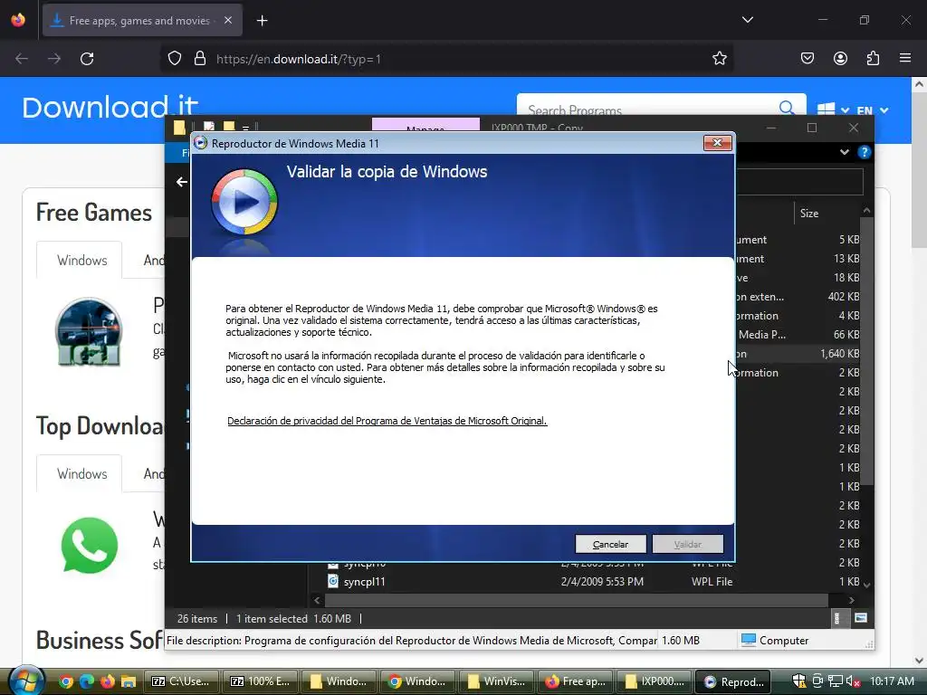Close the Reproductor de Windows Media dialog
This screenshot has width=927, height=695.
(x=717, y=143)
